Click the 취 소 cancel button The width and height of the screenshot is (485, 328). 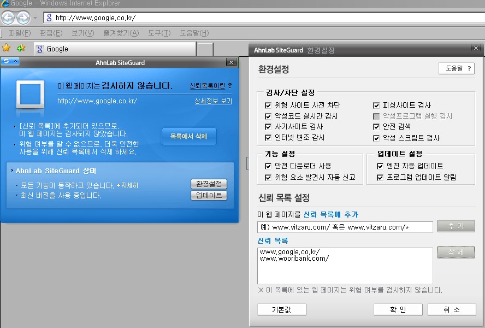pos(452,309)
